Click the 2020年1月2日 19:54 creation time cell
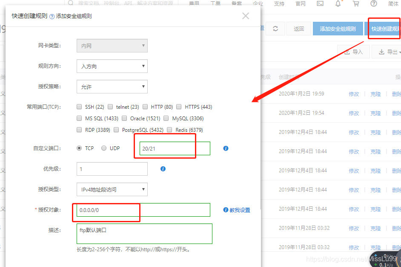 click(301, 113)
